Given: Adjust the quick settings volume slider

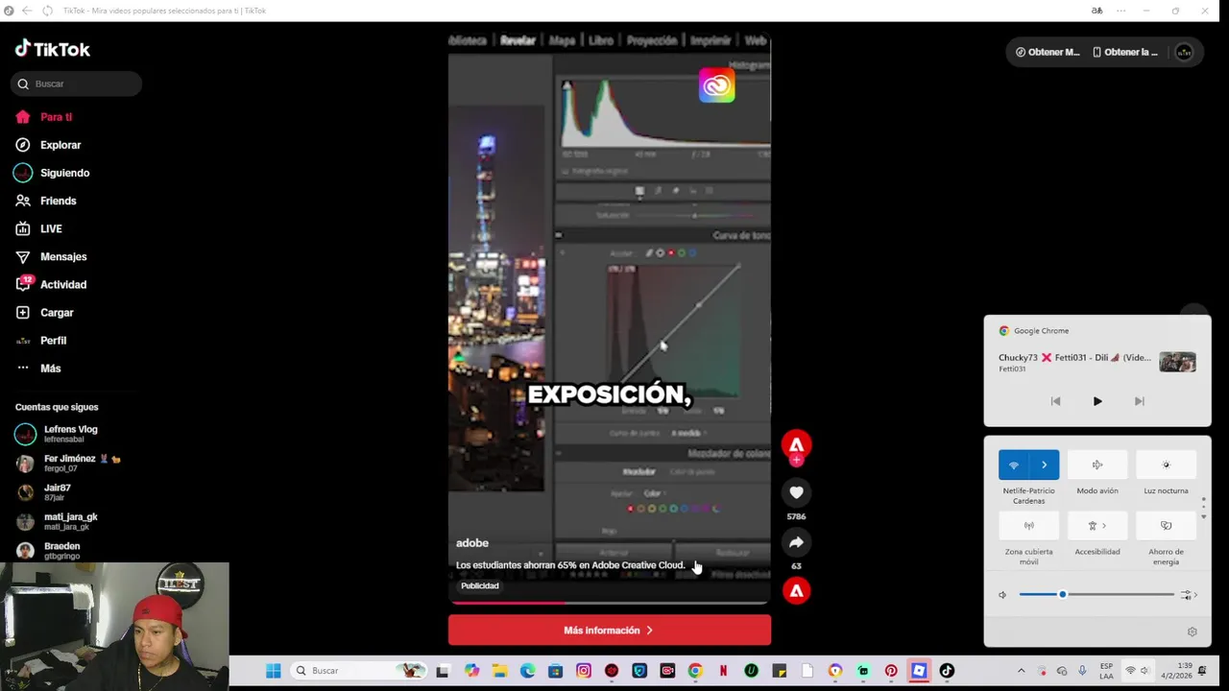Looking at the screenshot, I should tap(1096, 594).
